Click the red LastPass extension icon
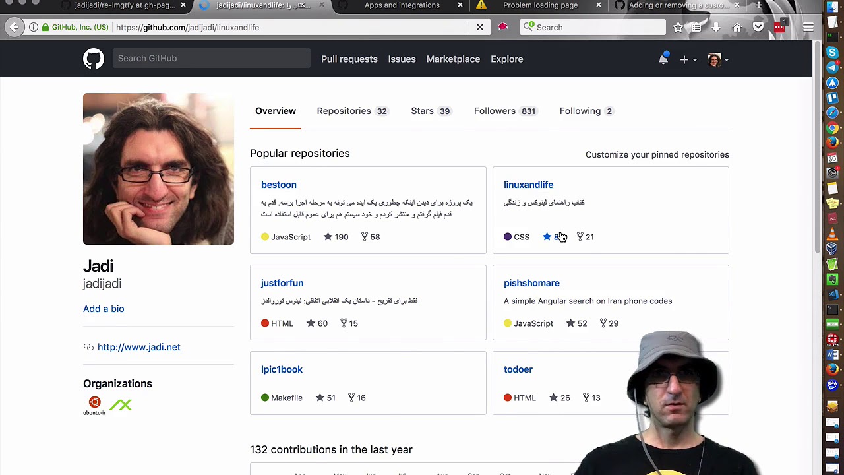This screenshot has width=844, height=475. pos(780,27)
